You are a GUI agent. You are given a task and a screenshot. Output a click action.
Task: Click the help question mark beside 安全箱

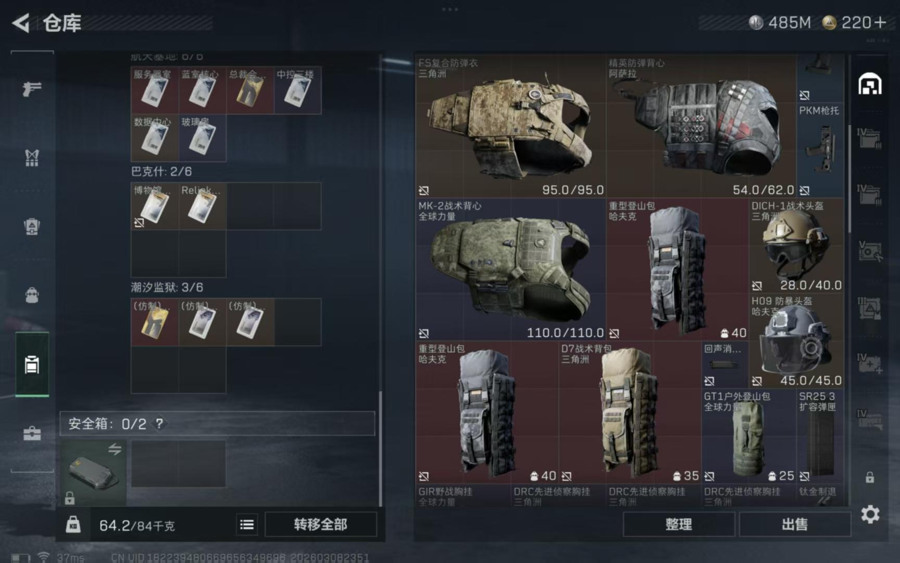[x=159, y=423]
